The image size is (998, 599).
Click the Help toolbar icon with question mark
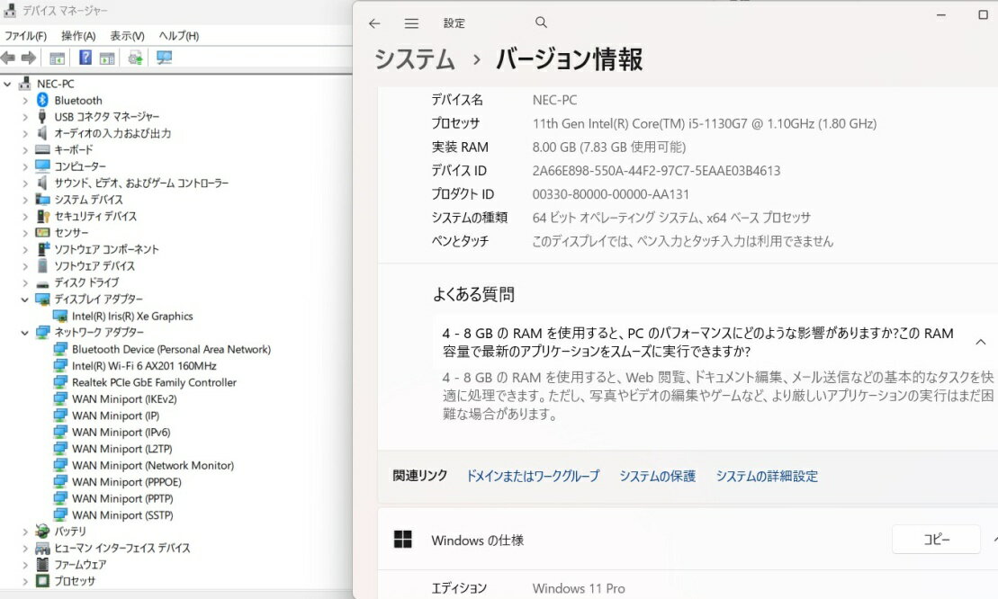pos(85,58)
